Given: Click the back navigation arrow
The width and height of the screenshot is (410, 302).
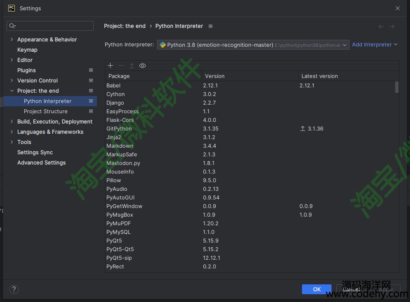Looking at the screenshot, I should click(x=381, y=26).
